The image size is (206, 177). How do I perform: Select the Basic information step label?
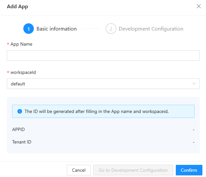[57, 29]
